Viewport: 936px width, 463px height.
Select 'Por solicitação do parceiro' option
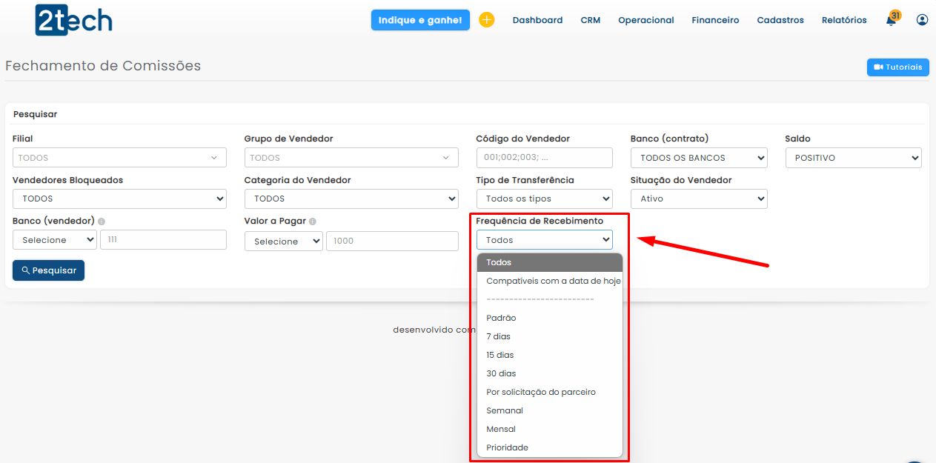[541, 392]
